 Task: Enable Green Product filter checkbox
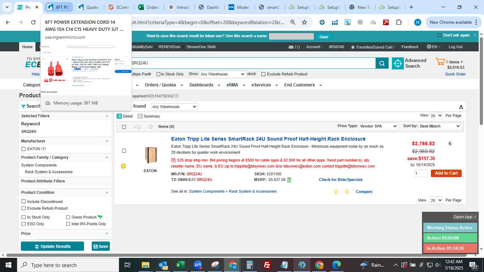(x=68, y=217)
